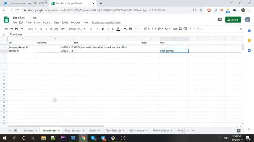Open the more number formats dropdown

click(x=62, y=29)
